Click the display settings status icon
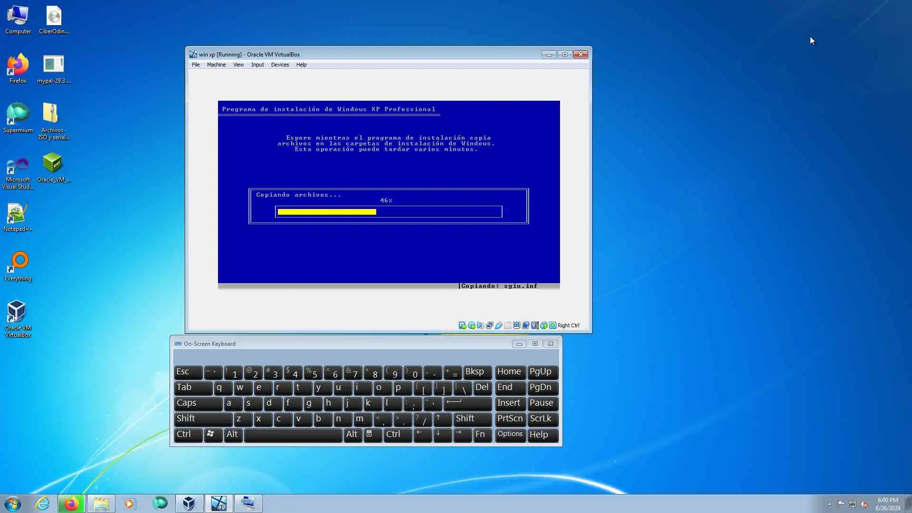 516,325
